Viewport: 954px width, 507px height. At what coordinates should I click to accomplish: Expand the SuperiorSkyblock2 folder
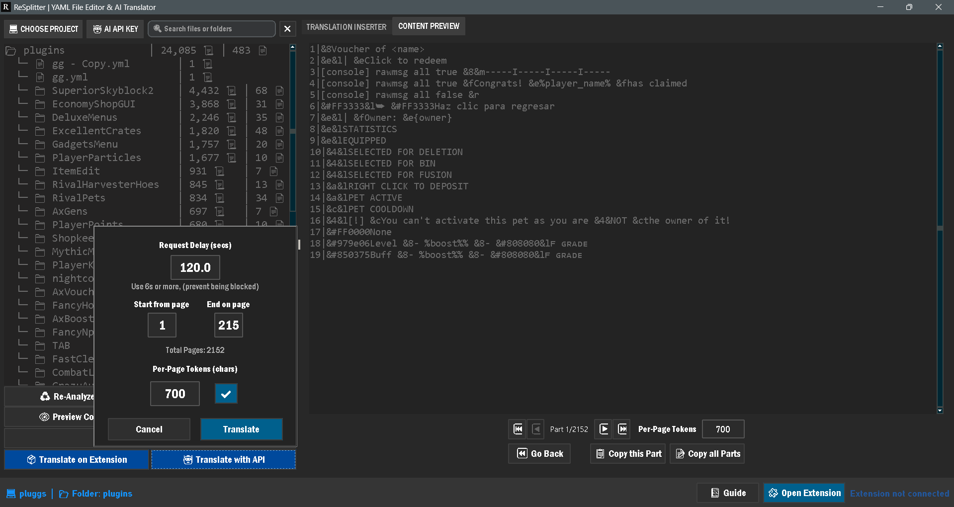click(x=102, y=90)
